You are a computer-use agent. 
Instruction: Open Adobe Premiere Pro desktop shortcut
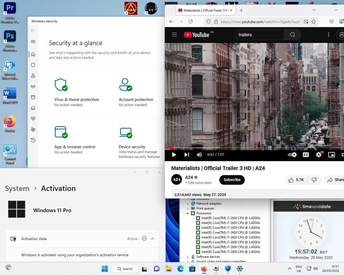(10, 12)
